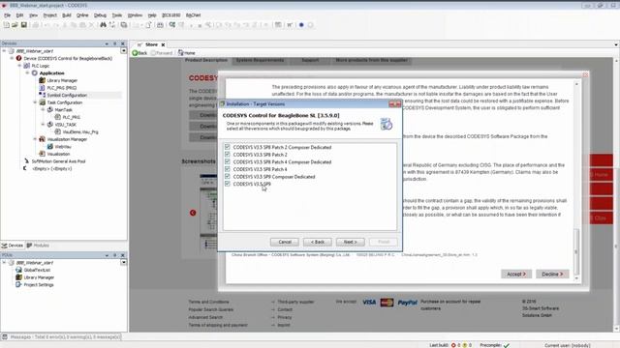
Task: Toggle the CODESYS V3.5 SP8 Patch 2 checkbox
Action: click(x=228, y=155)
